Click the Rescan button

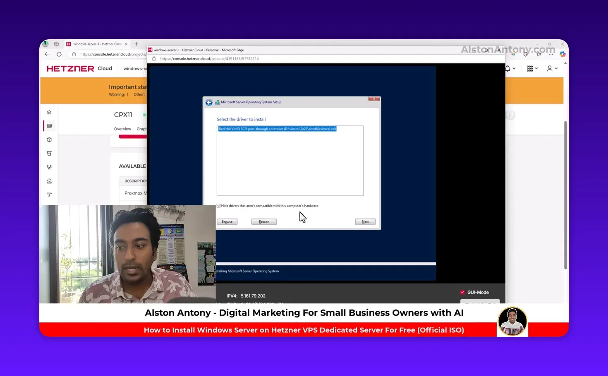pyautogui.click(x=264, y=222)
